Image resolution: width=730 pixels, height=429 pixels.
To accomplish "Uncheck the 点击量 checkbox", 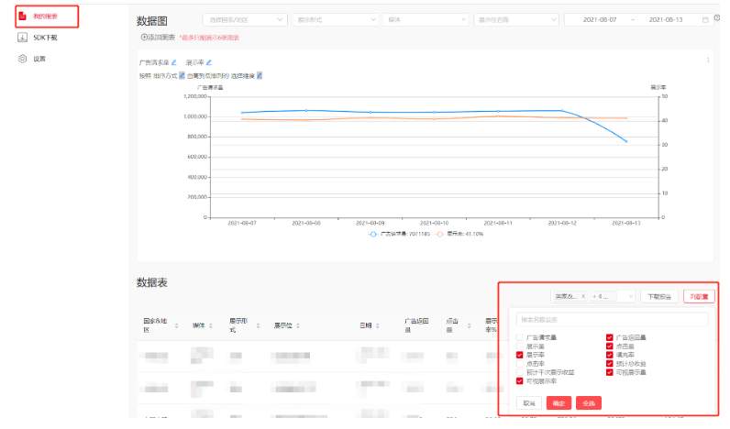I will pyautogui.click(x=610, y=346).
